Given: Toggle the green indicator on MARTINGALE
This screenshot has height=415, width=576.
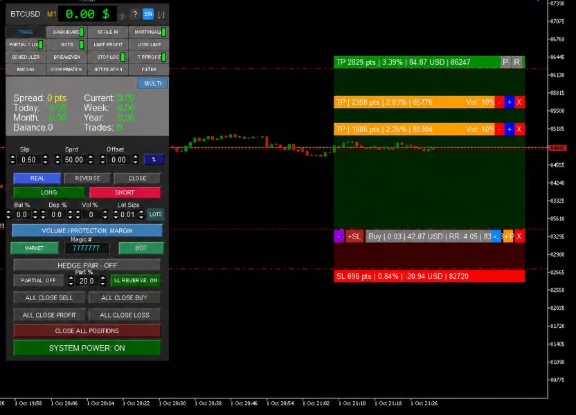Looking at the screenshot, I should [163, 33].
